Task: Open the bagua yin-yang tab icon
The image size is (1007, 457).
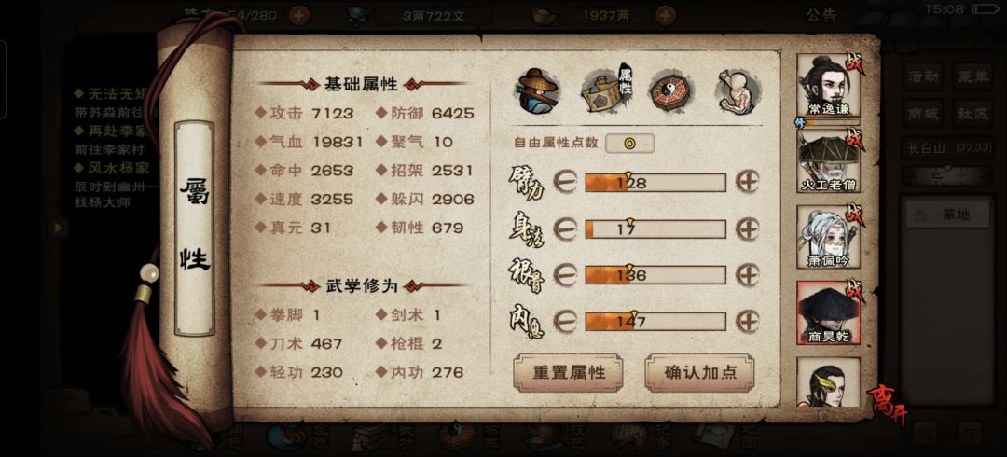Action: click(x=669, y=90)
